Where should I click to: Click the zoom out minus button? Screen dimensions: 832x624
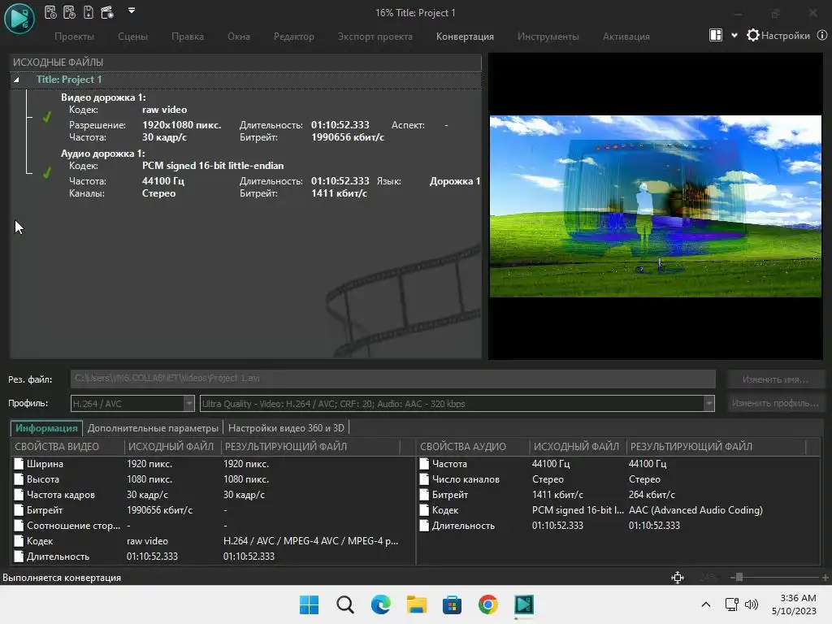[x=733, y=578]
